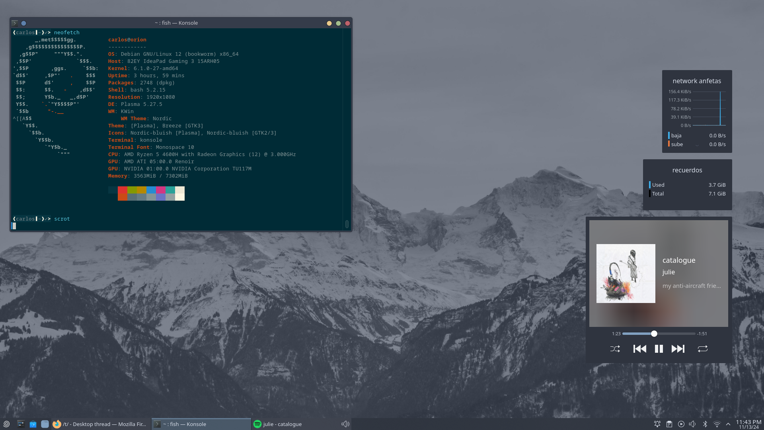The width and height of the screenshot is (764, 430).
Task: Pause the currently playing track
Action: (x=659, y=349)
